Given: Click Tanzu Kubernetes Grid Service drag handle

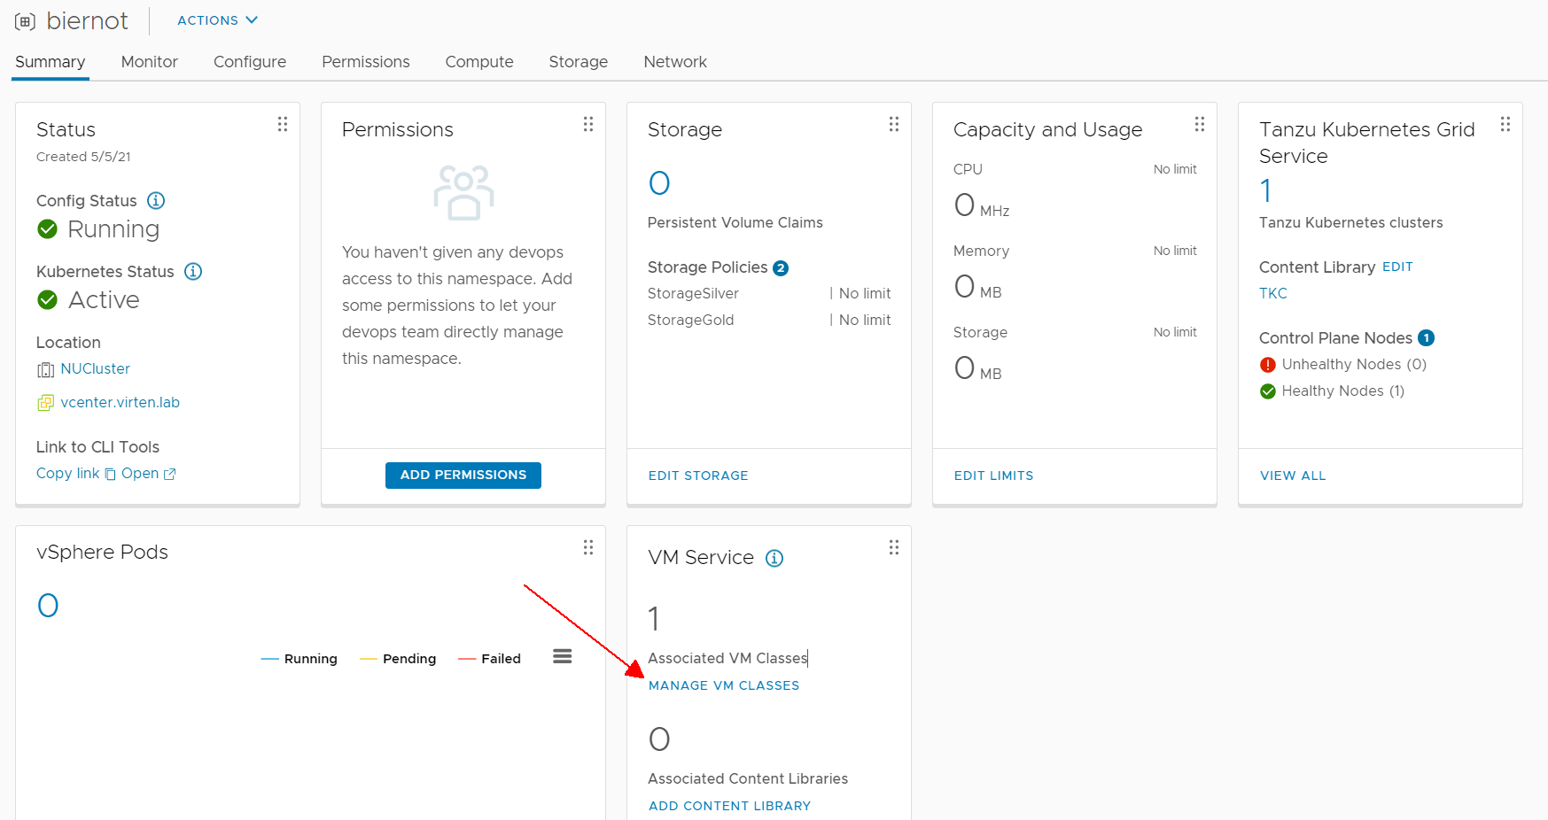Looking at the screenshot, I should coord(1505,124).
